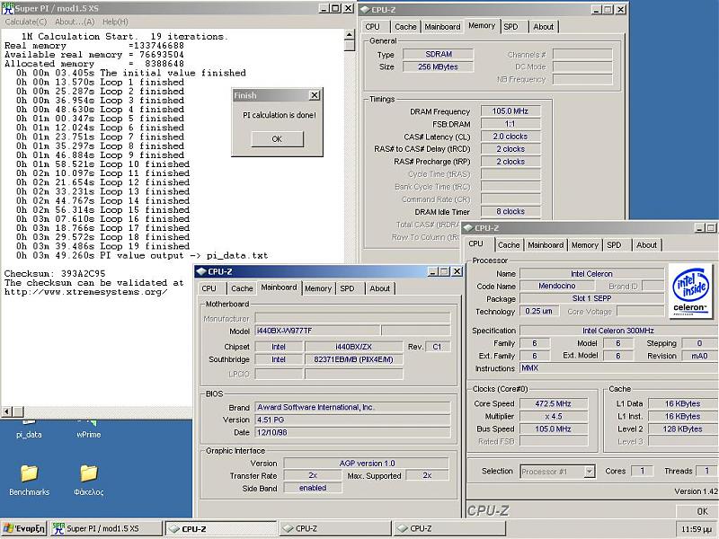The width and height of the screenshot is (719, 539).
Task: Click the Instructions field showing MMX
Action: (x=617, y=368)
